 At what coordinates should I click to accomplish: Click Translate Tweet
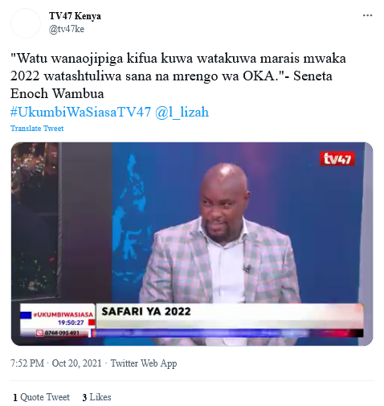(37, 129)
